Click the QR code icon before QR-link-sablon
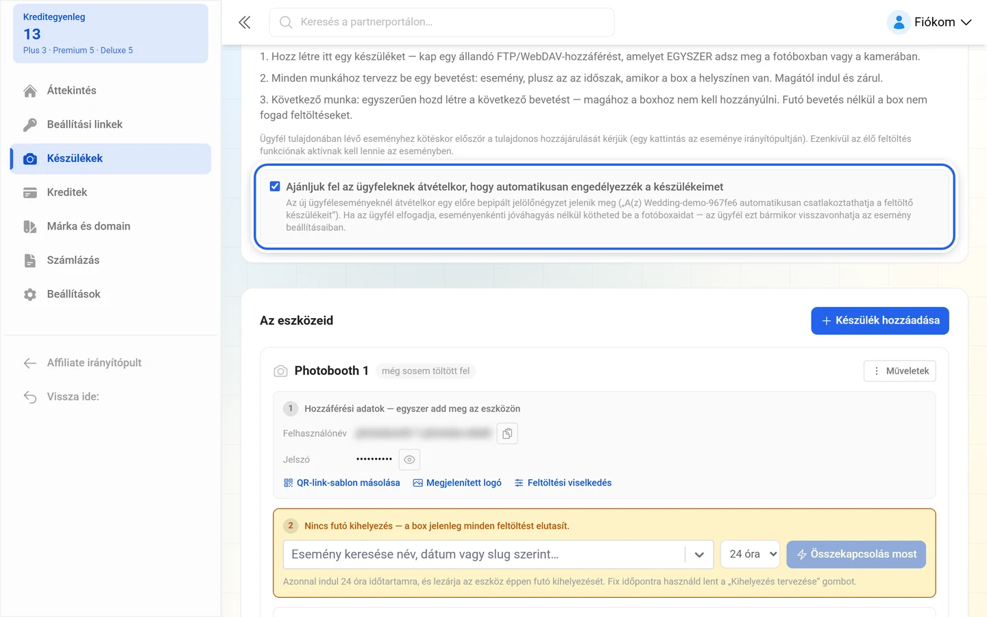The image size is (987, 617). coord(288,483)
